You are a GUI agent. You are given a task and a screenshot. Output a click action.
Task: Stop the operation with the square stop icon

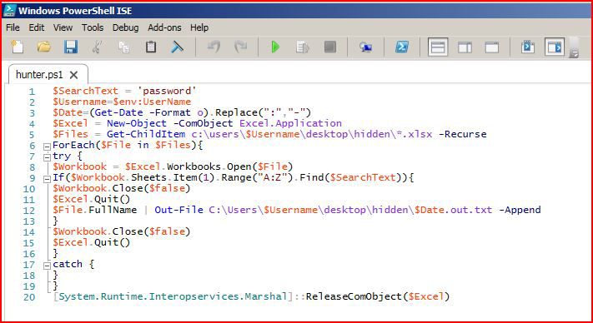[330, 47]
